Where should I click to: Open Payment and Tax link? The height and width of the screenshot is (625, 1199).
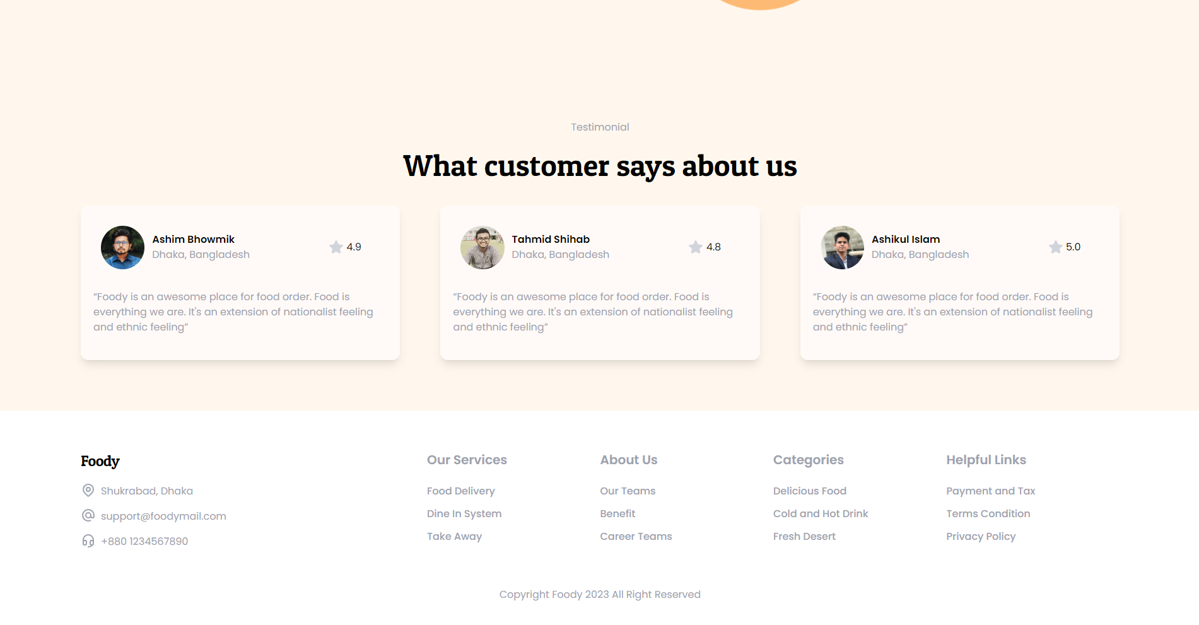click(990, 491)
